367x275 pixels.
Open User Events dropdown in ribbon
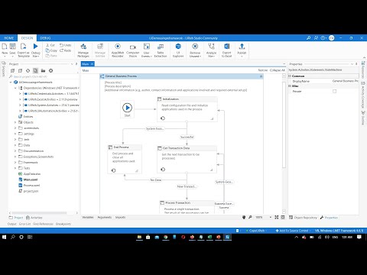[147, 50]
